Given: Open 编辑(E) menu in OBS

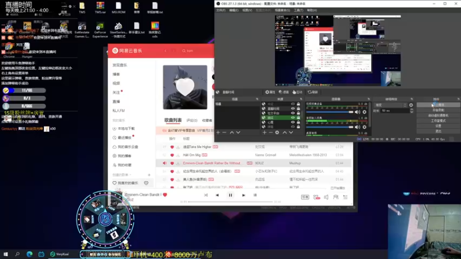Looking at the screenshot, I should click(x=234, y=10).
